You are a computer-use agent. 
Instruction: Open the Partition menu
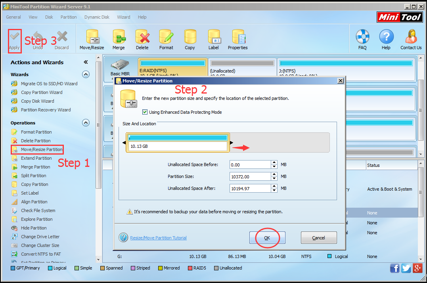69,17
